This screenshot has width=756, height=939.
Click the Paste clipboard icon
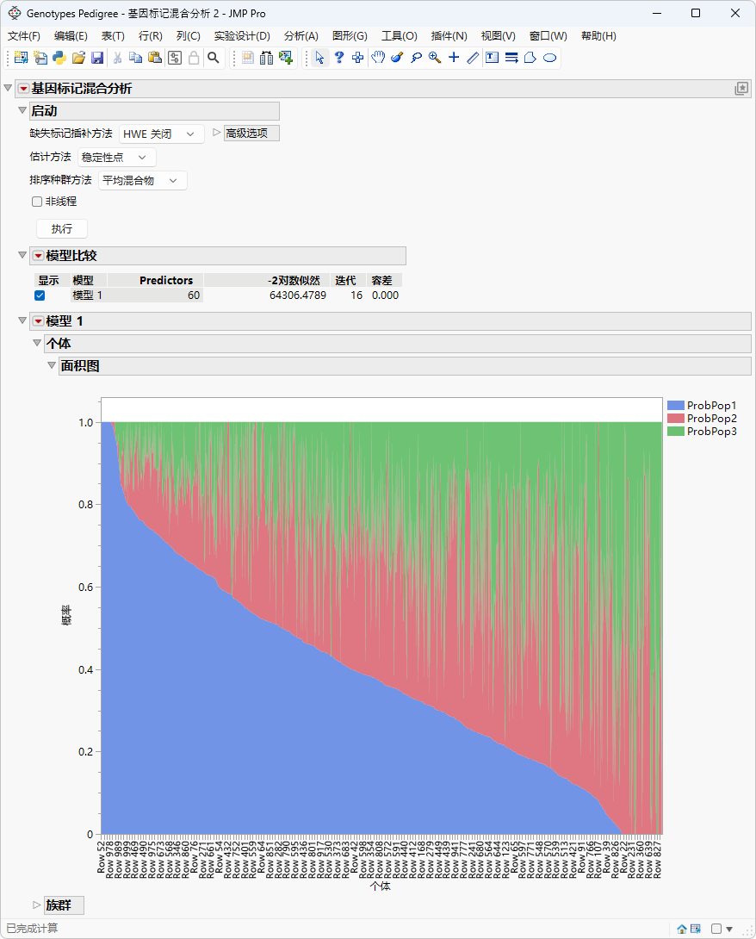(155, 58)
